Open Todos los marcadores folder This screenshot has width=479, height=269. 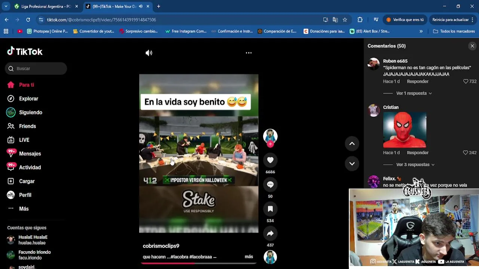[x=454, y=31]
